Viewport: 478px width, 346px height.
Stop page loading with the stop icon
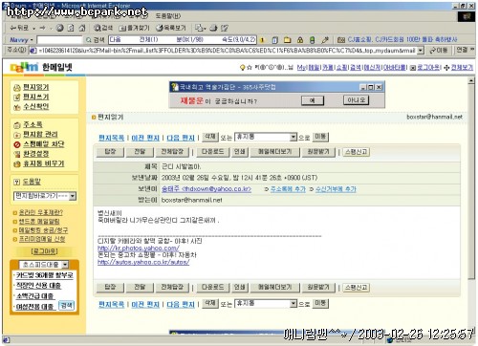[60, 28]
